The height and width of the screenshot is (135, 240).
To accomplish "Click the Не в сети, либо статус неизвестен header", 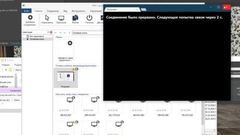I will (x=72, y=94).
